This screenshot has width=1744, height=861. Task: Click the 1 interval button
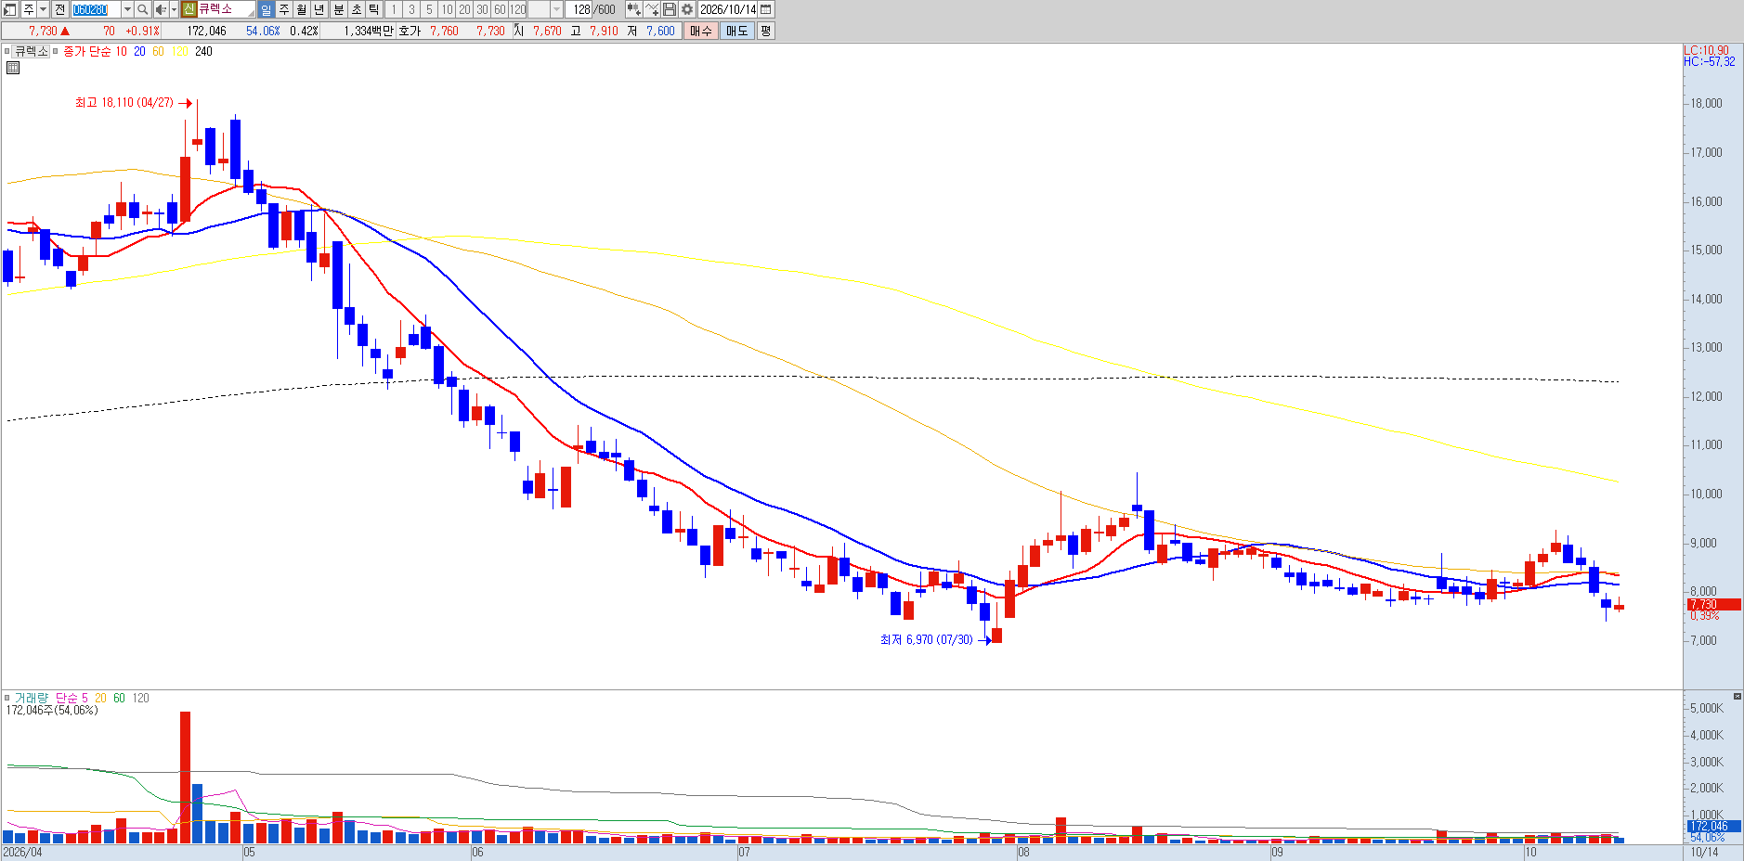(x=394, y=9)
